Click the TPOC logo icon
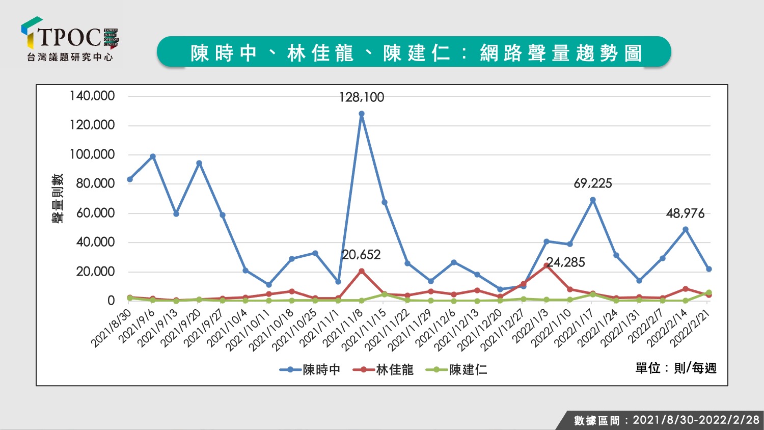Screen dimensions: 764x430 pos(32,33)
